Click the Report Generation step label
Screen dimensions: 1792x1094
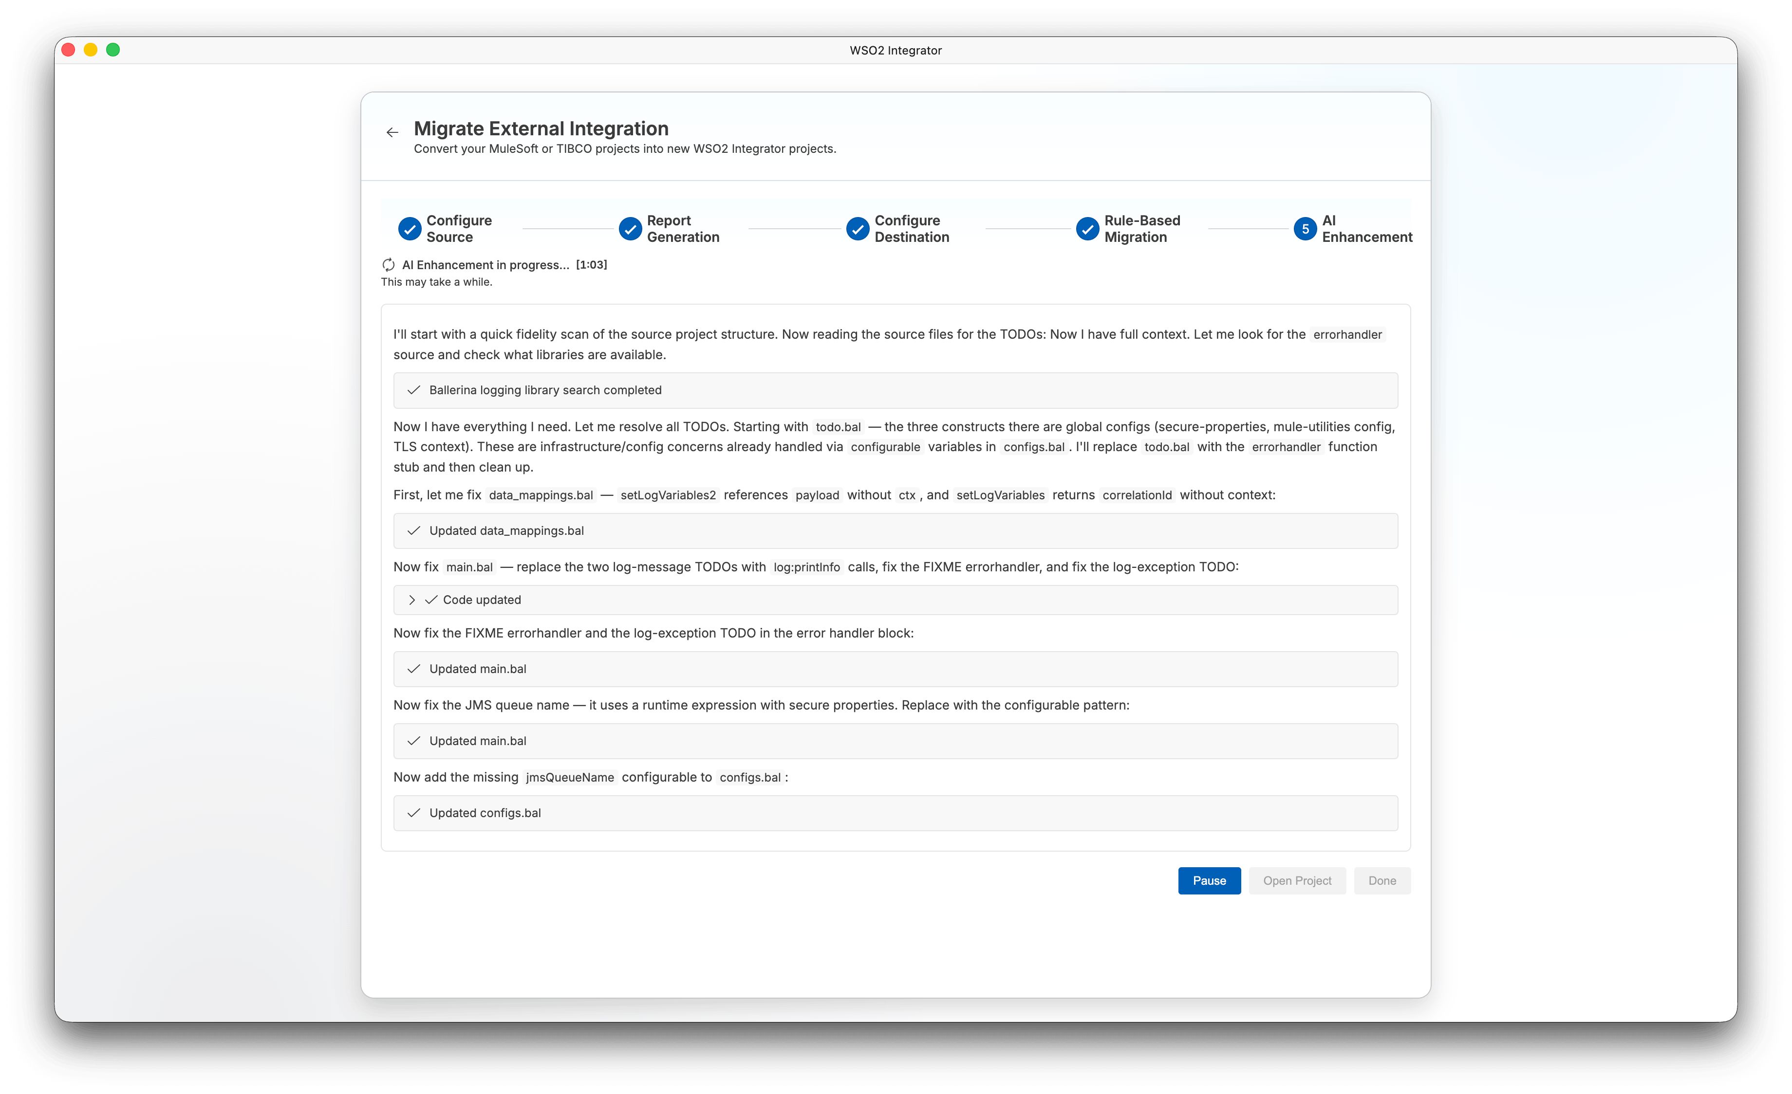(x=683, y=229)
